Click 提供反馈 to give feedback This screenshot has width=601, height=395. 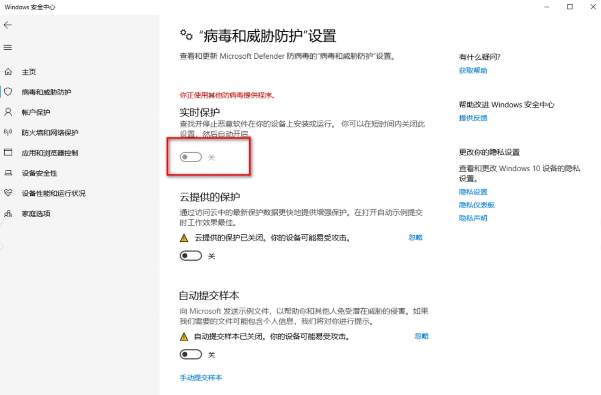coord(473,118)
